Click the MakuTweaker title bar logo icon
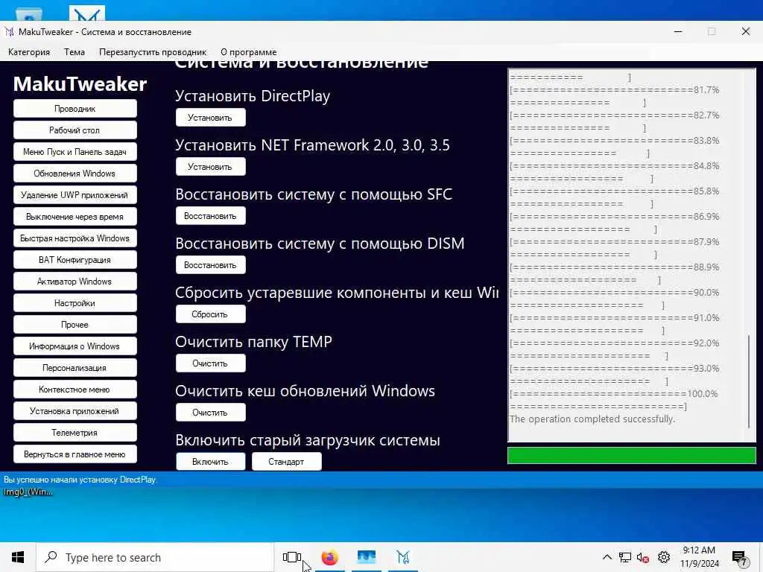The height and width of the screenshot is (572, 763). point(9,32)
